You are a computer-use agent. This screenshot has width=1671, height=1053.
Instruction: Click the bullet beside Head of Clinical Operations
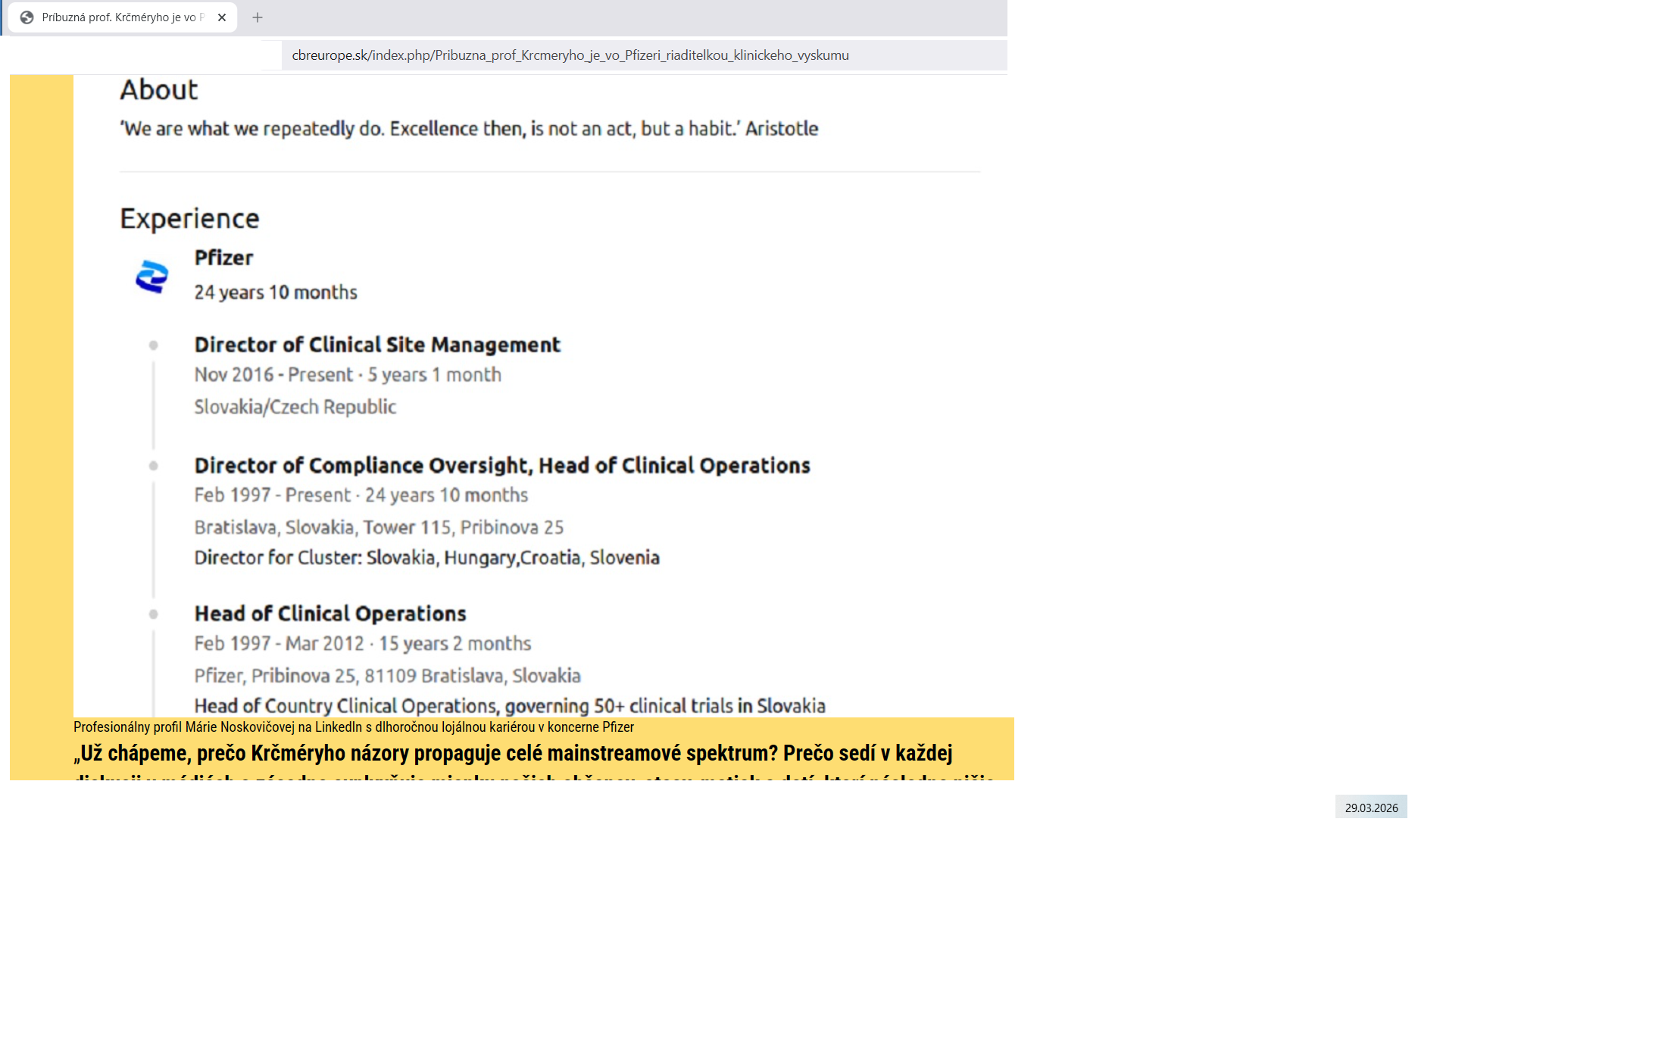[x=154, y=614]
